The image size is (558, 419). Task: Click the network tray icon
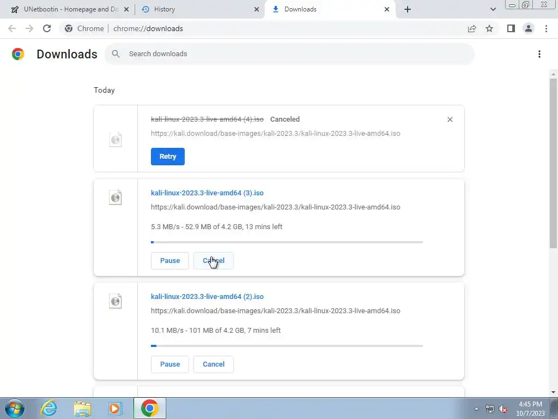(490, 409)
